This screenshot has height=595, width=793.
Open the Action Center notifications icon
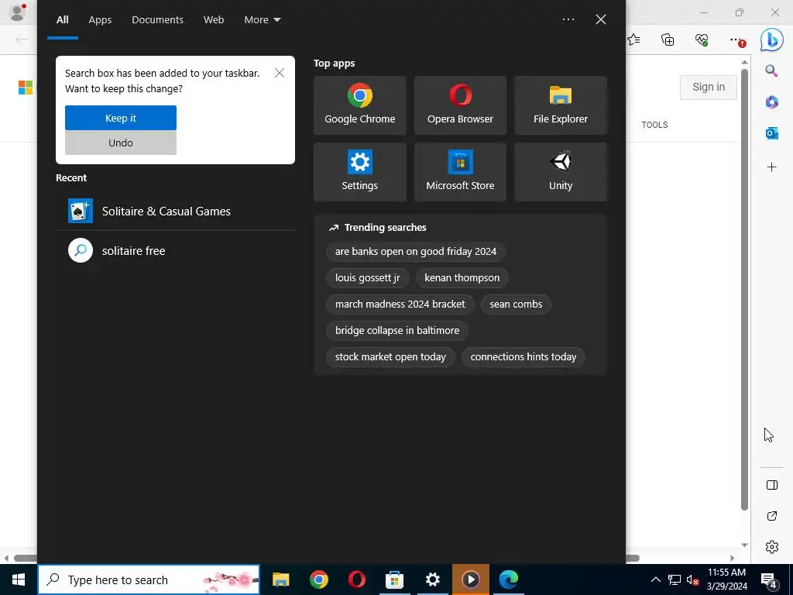[768, 580]
